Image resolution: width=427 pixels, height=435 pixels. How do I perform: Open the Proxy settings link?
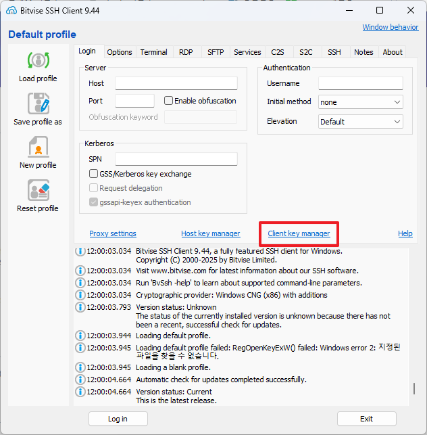113,233
